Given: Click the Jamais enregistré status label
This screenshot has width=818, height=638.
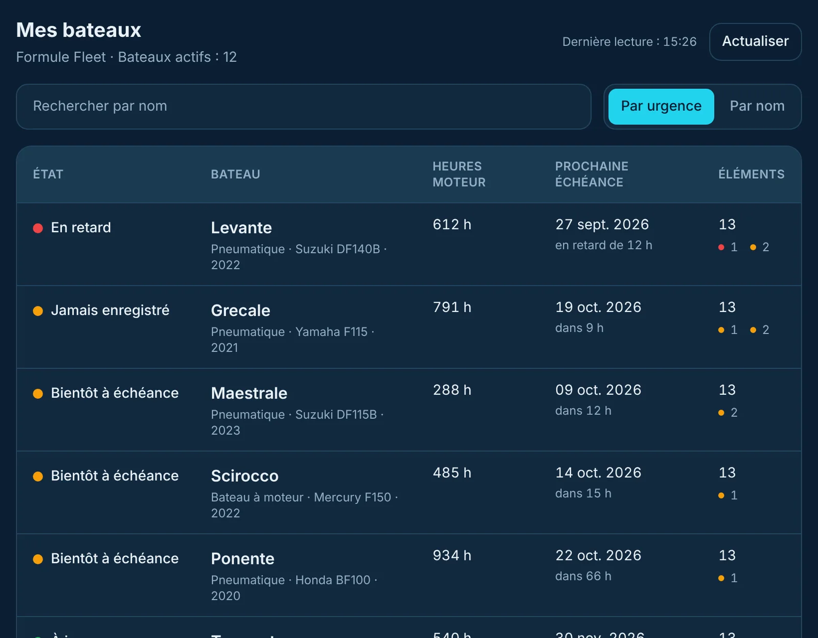Looking at the screenshot, I should pos(110,311).
